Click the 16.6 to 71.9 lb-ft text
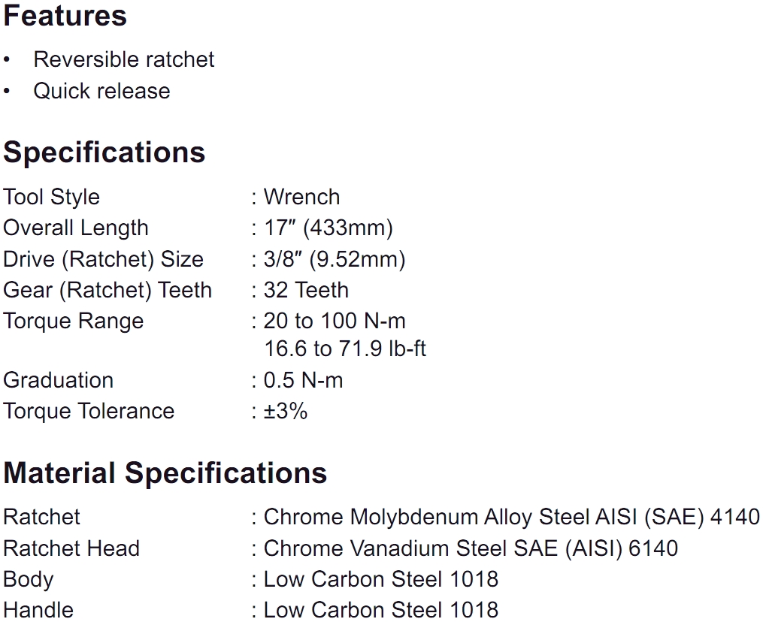763x622 pixels. [345, 349]
